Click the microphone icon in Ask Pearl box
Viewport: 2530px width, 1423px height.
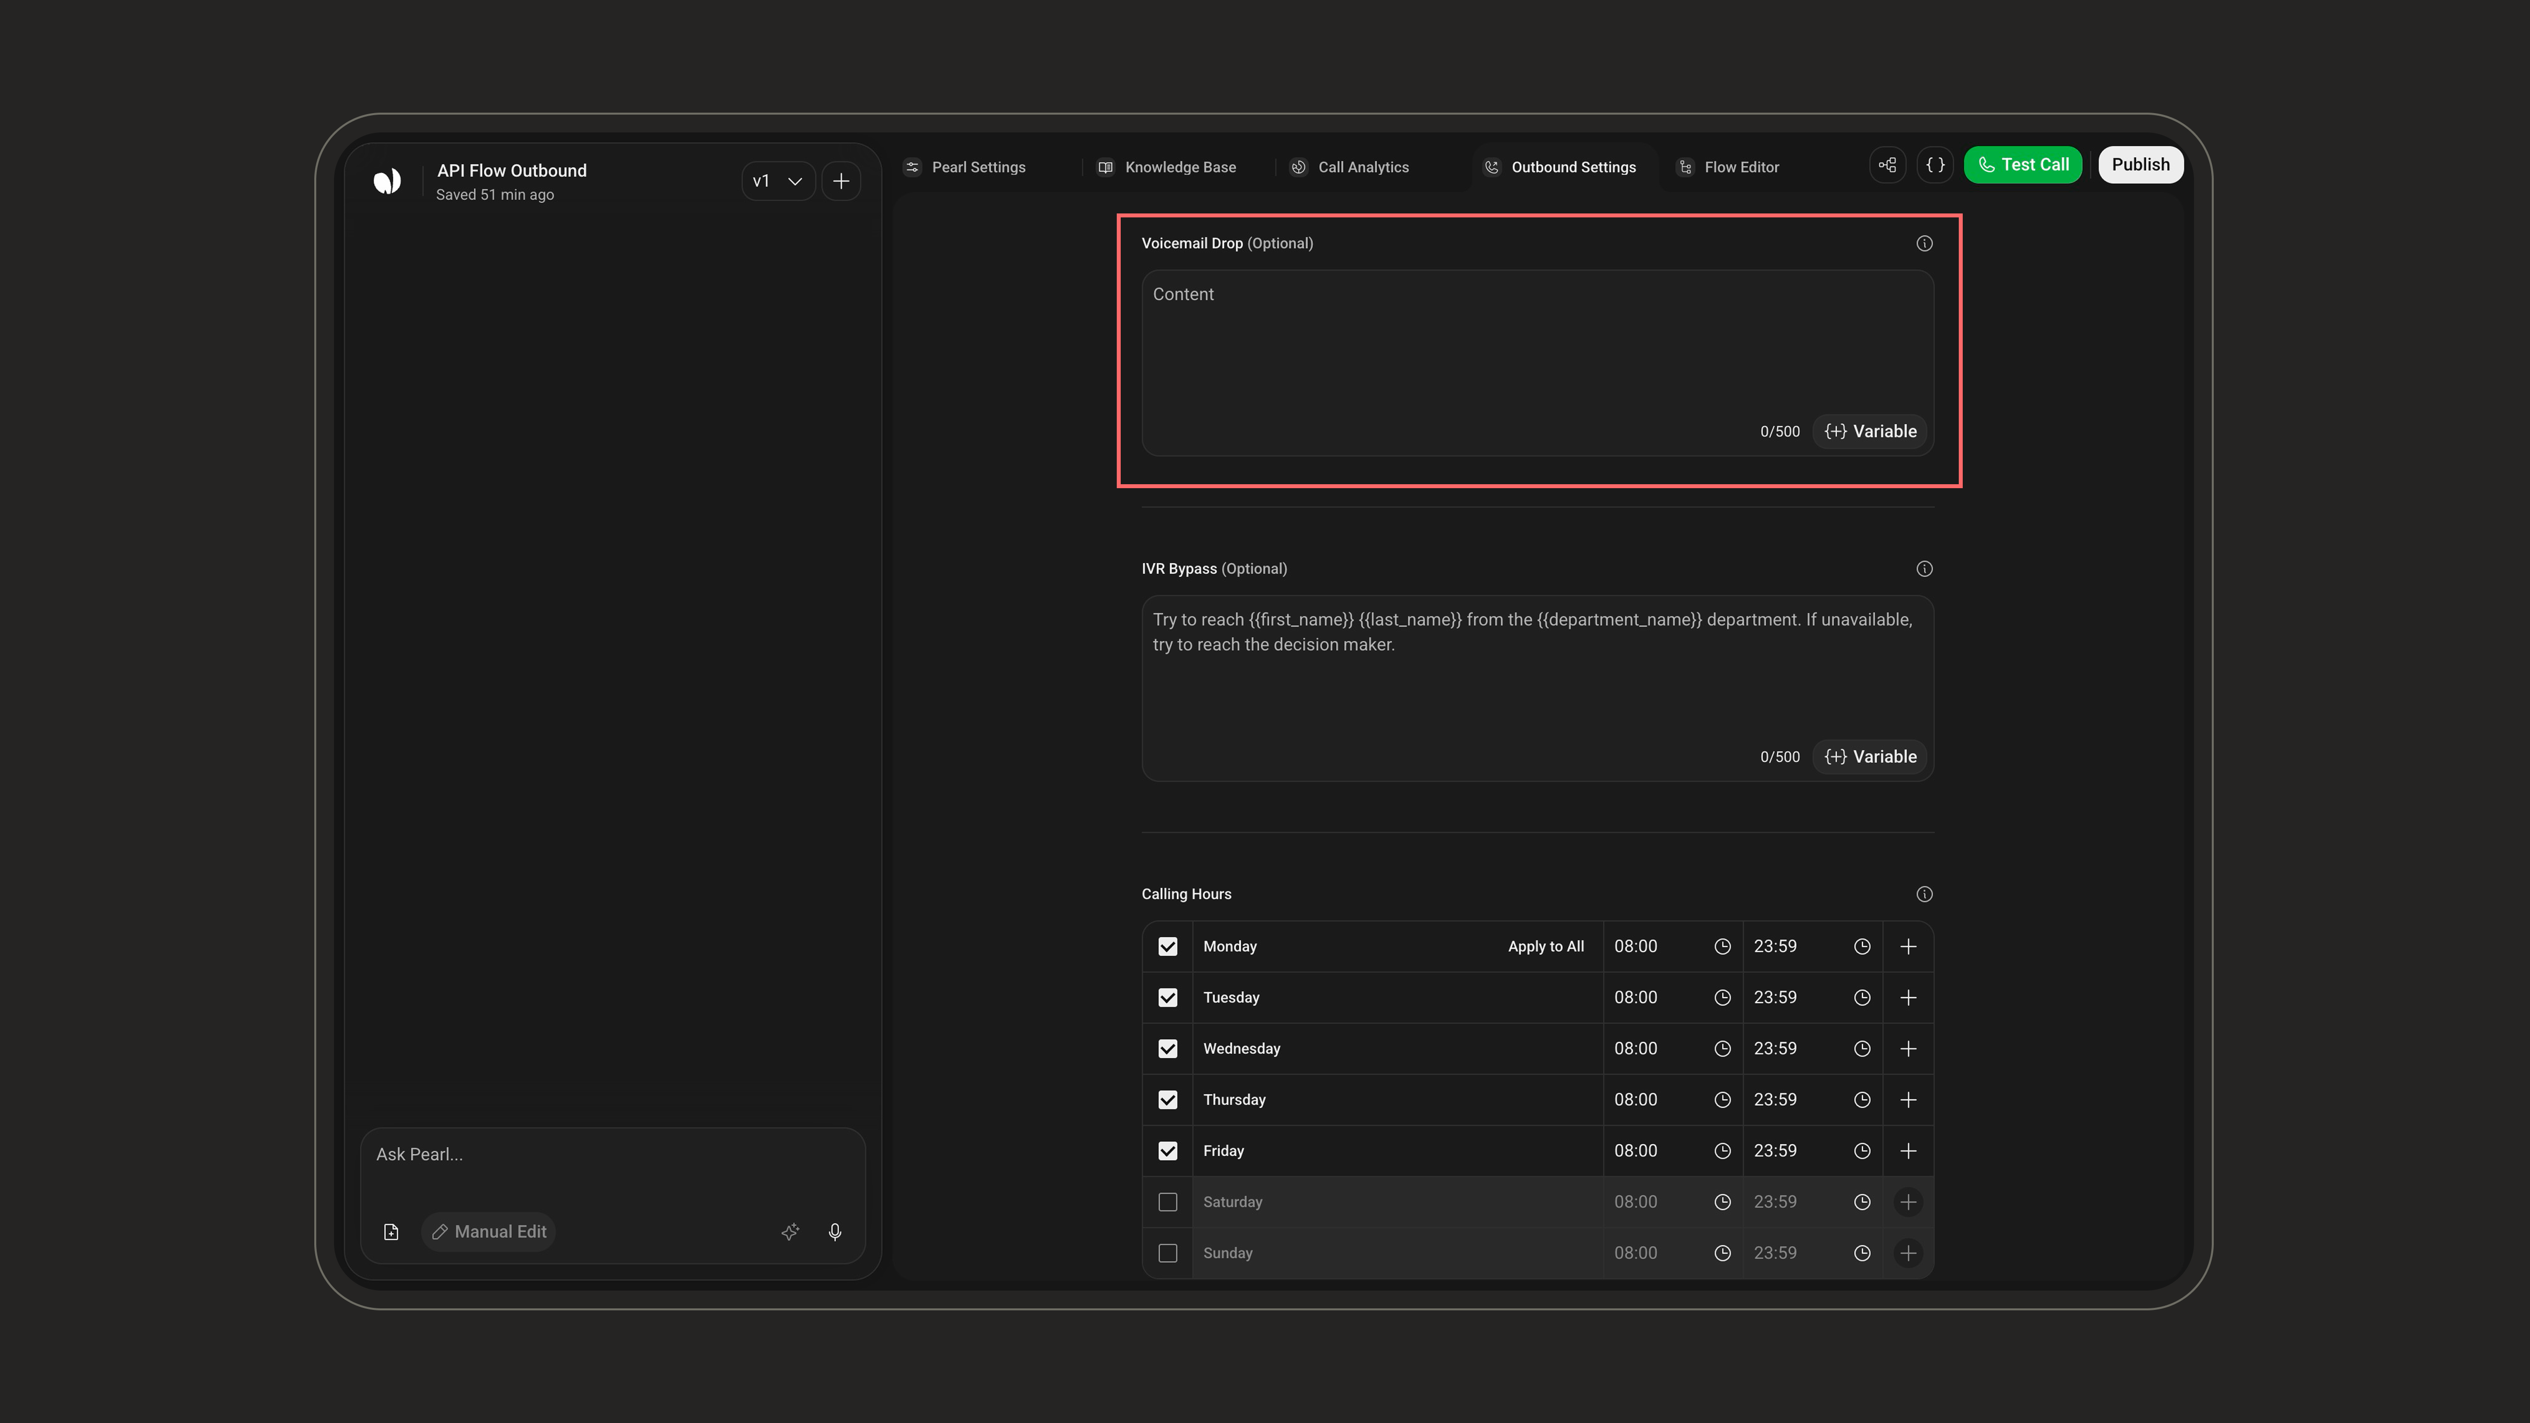pos(835,1231)
